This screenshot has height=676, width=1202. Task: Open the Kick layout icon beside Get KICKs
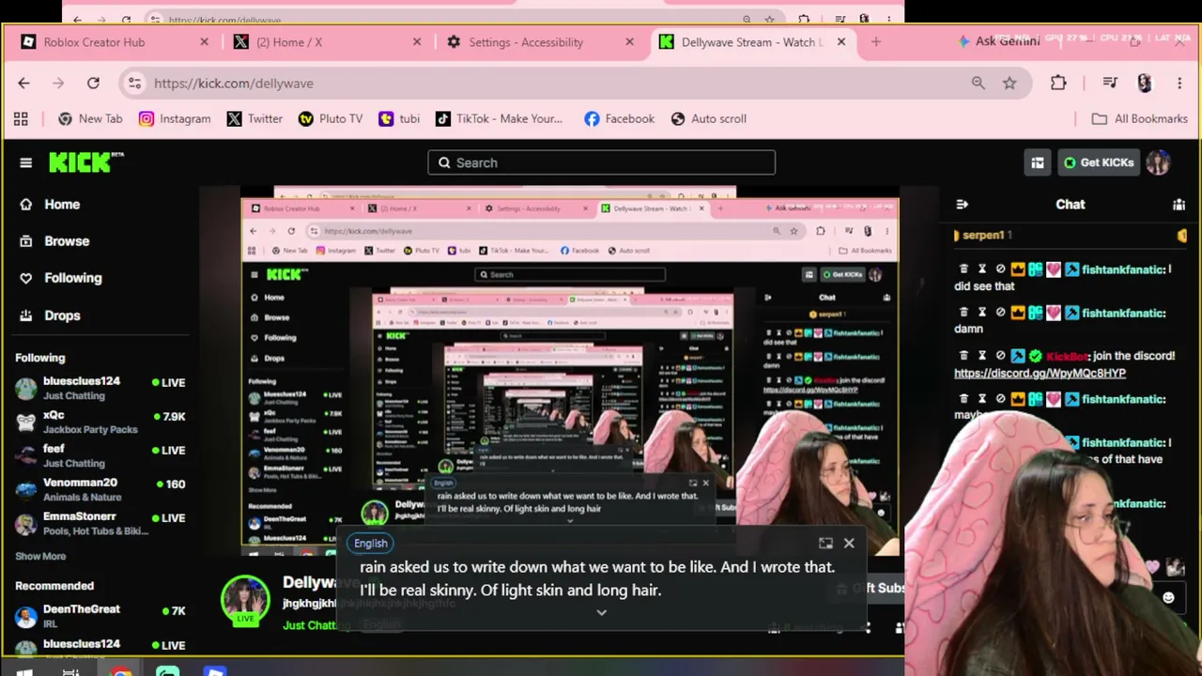tap(1038, 162)
